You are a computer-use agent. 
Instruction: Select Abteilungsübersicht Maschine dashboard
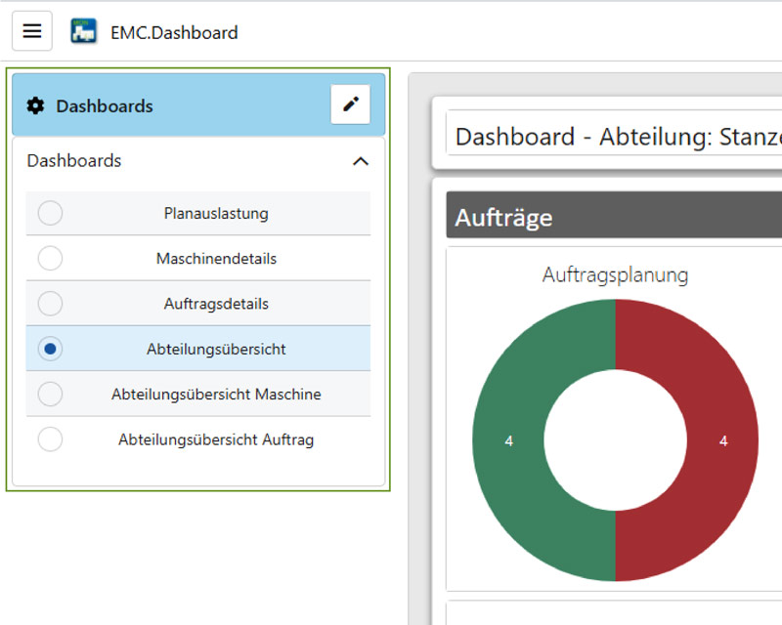[50, 394]
